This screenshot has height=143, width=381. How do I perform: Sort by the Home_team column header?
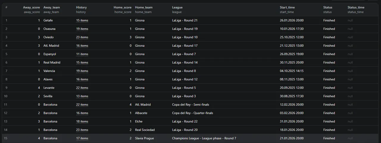[x=143, y=7]
